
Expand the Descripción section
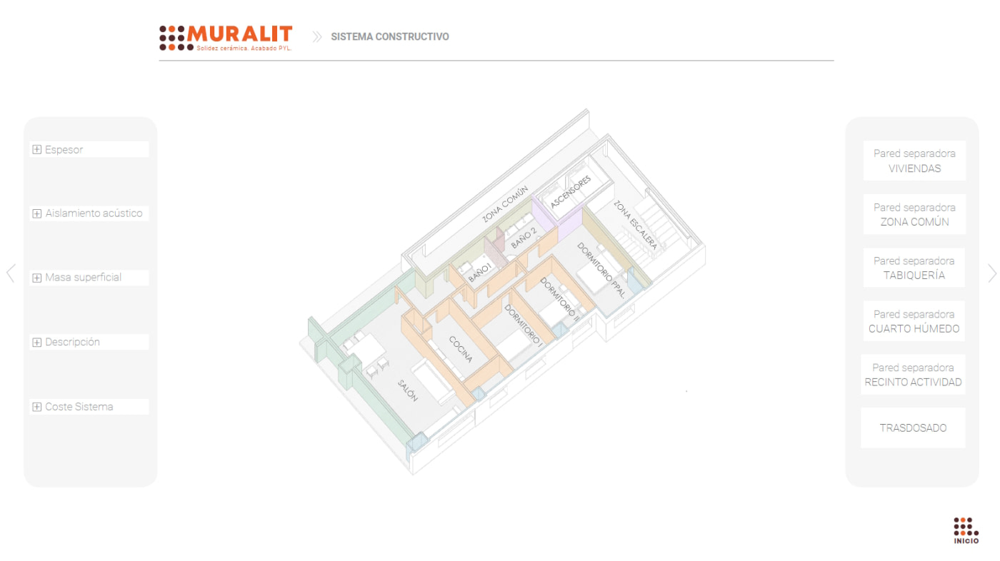click(72, 342)
